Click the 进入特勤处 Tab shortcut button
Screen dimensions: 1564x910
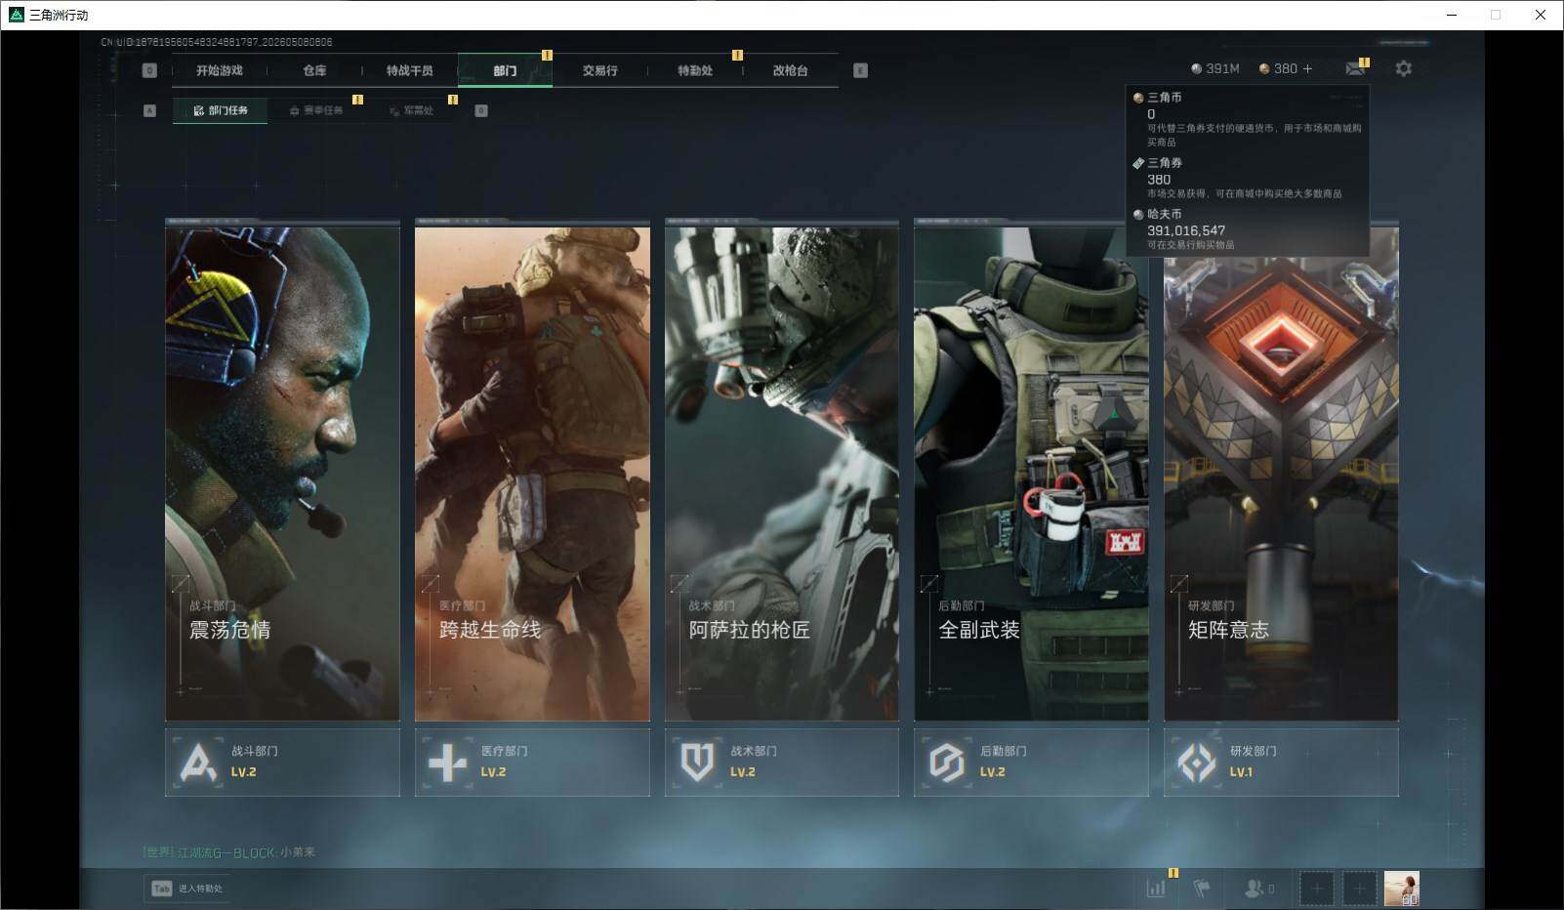coord(186,889)
